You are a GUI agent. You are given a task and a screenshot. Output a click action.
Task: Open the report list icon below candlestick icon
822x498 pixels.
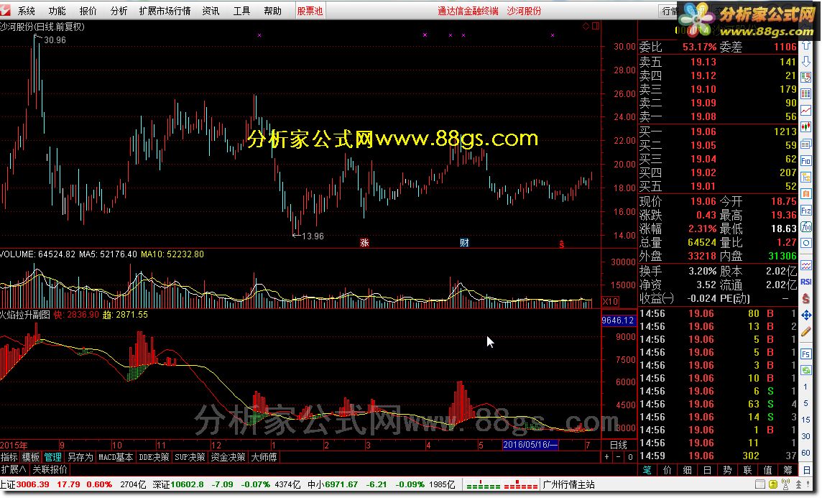tap(805, 144)
